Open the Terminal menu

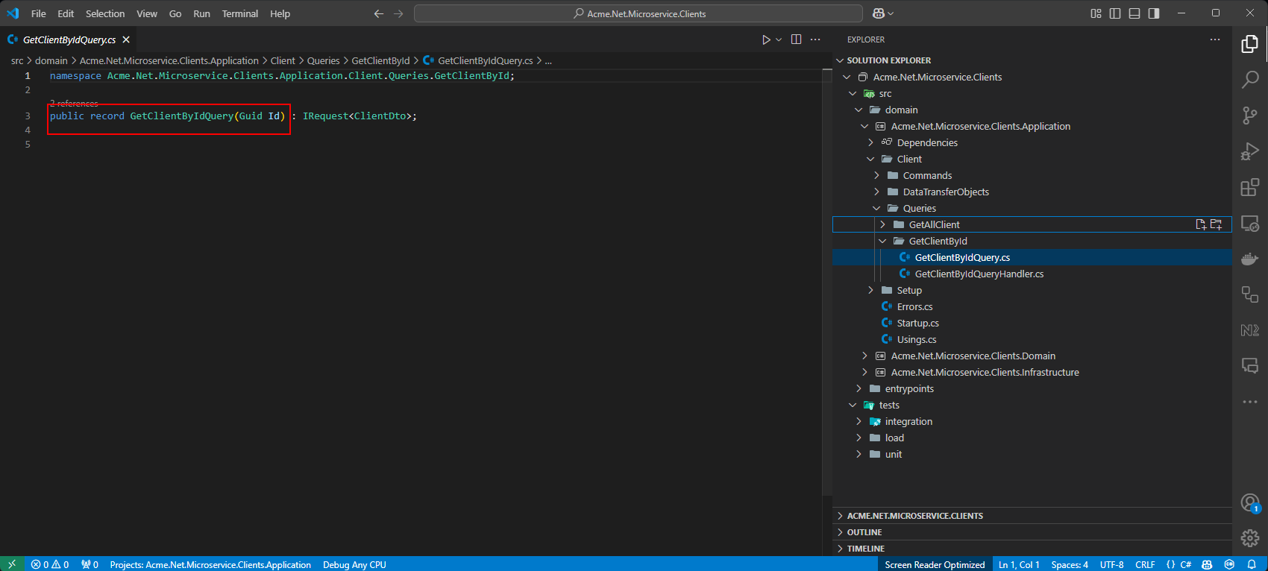(240, 13)
